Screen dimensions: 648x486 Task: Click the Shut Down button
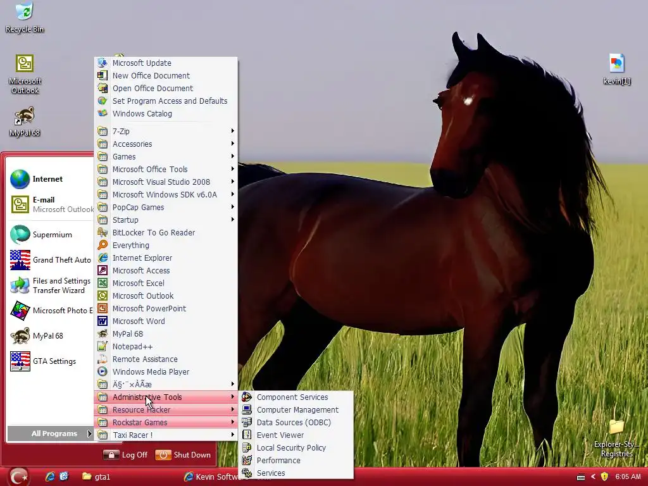click(x=183, y=455)
